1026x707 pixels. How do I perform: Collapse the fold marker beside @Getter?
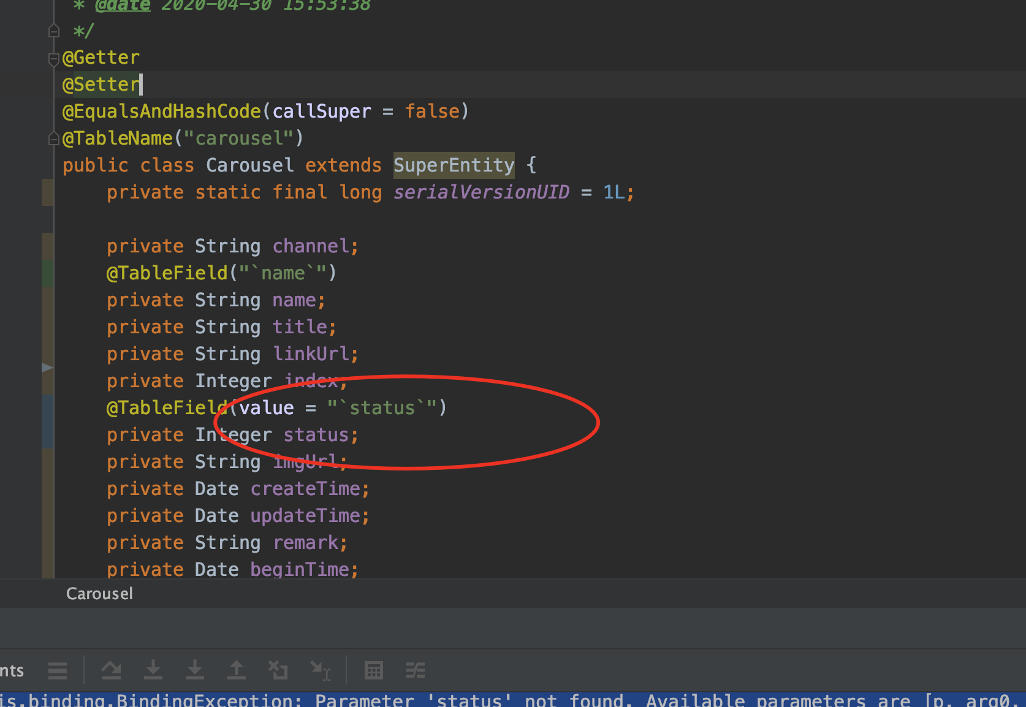tap(54, 58)
